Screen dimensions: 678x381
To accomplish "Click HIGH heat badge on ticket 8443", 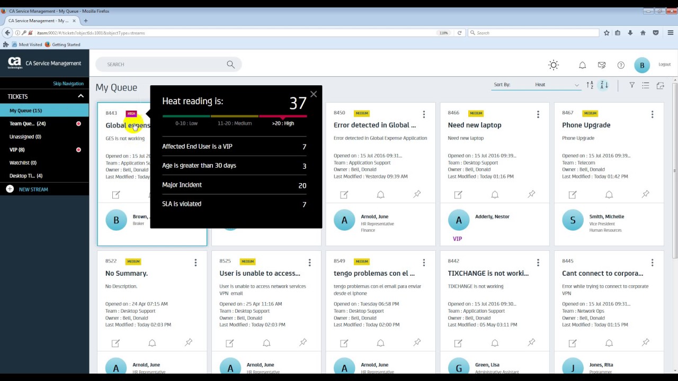I will [131, 113].
